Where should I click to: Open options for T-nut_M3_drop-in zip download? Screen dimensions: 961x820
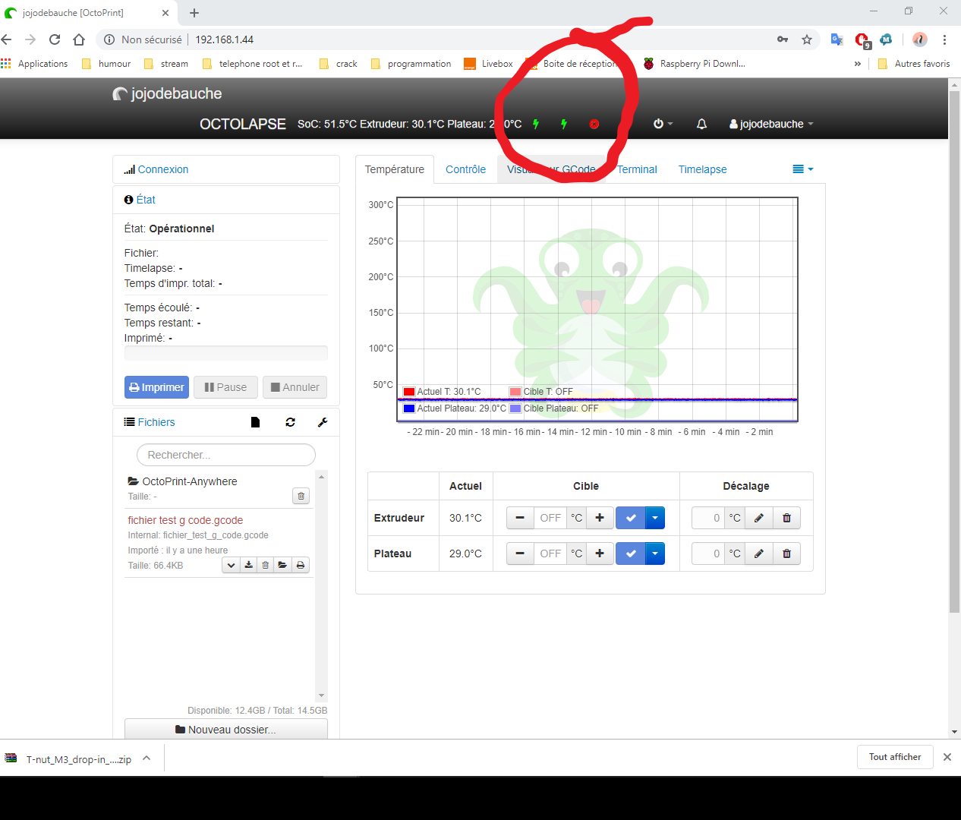click(147, 758)
